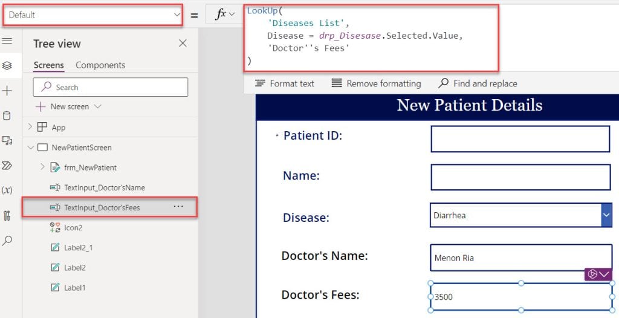Image resolution: width=619 pixels, height=318 pixels.
Task: Click inside the LookUp formula bar
Action: tap(372, 38)
